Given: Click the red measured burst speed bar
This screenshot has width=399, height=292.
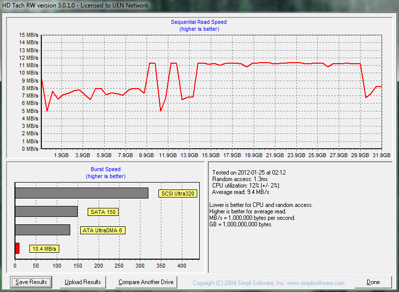Looking at the screenshot, I should pyautogui.click(x=17, y=248).
